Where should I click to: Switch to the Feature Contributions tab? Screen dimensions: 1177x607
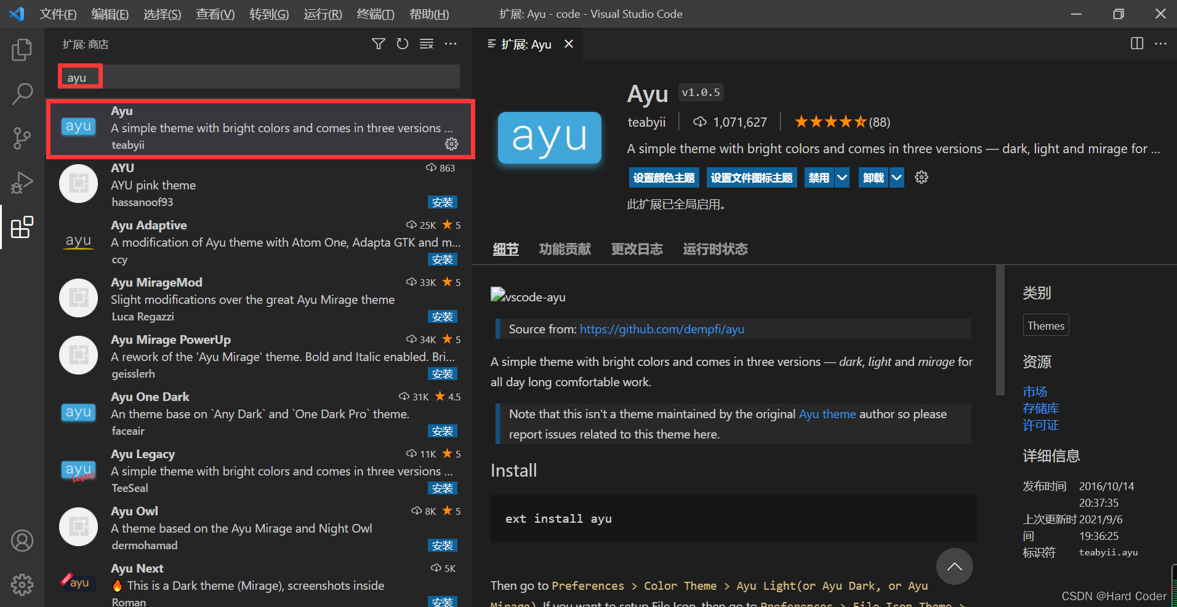pyautogui.click(x=564, y=249)
